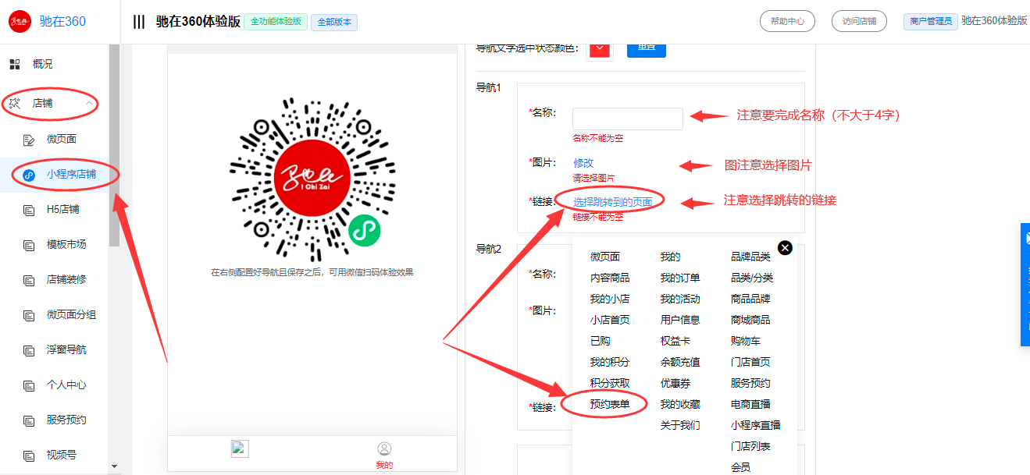Select 门店列表 in link popup
Screen dimensions: 1030x475
point(750,446)
